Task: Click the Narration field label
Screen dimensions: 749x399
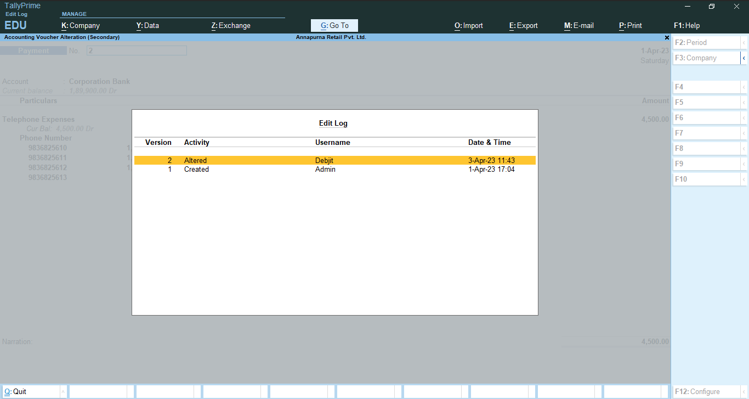Action: click(x=17, y=341)
